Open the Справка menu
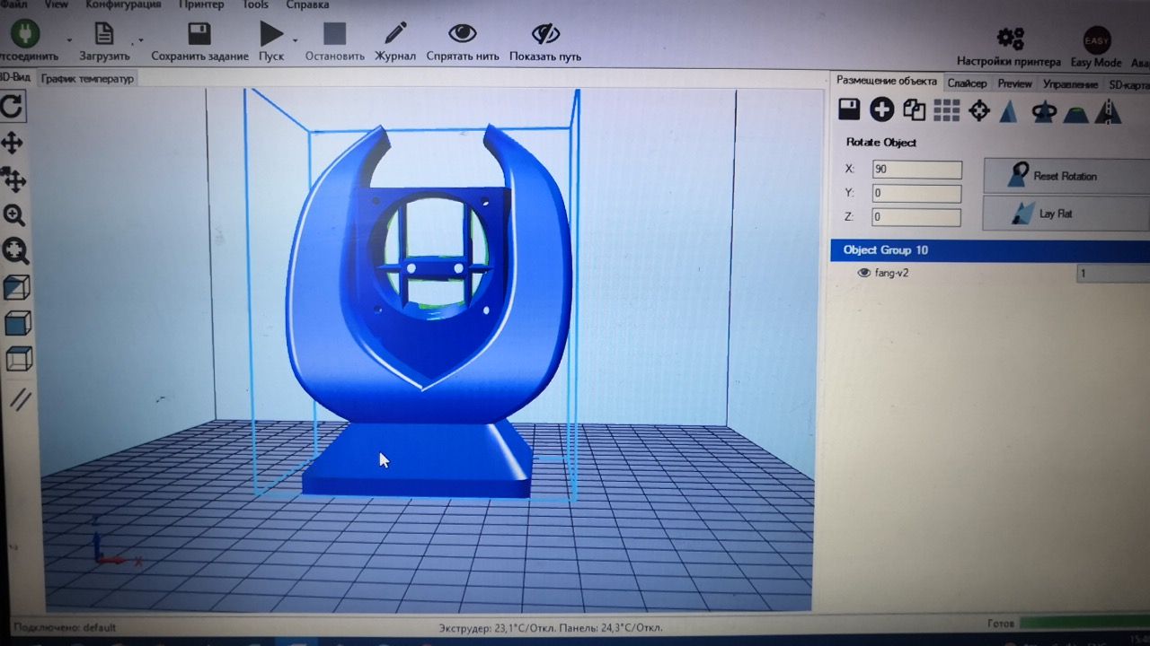This screenshot has width=1150, height=646. pyautogui.click(x=307, y=4)
